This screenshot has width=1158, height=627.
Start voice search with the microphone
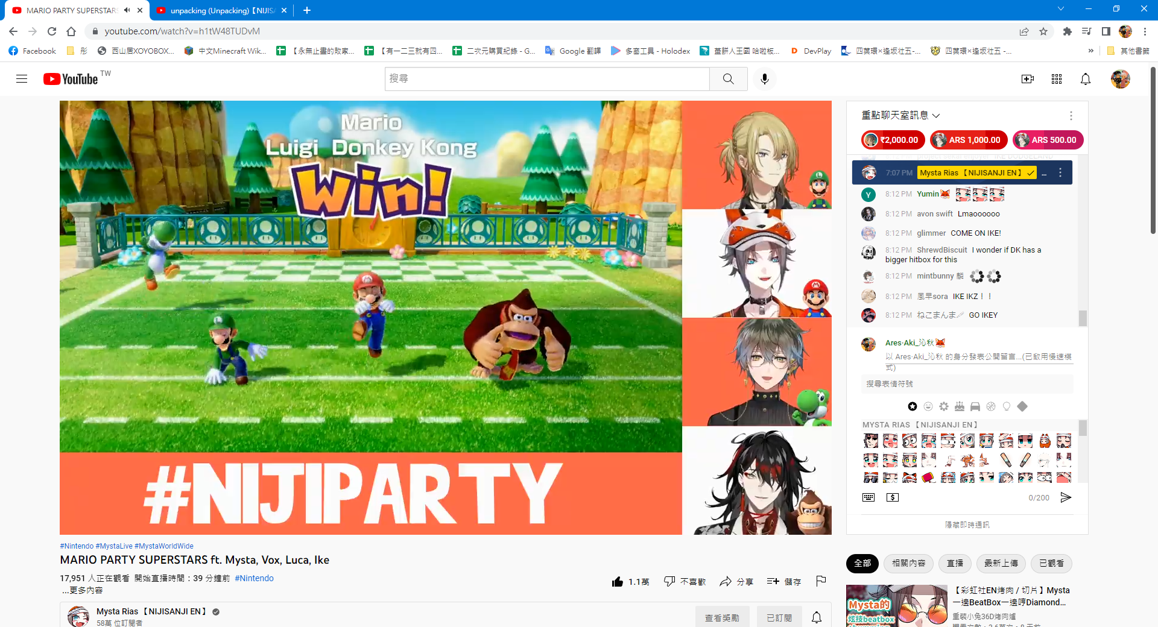(764, 79)
